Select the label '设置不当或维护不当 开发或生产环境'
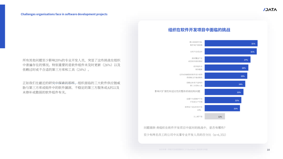Viewport: 283px width, 159px height. point(194,100)
